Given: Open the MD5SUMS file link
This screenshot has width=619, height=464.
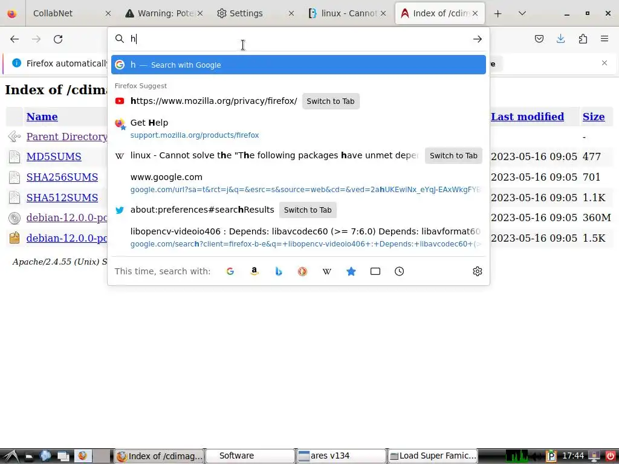Looking at the screenshot, I should point(54,156).
